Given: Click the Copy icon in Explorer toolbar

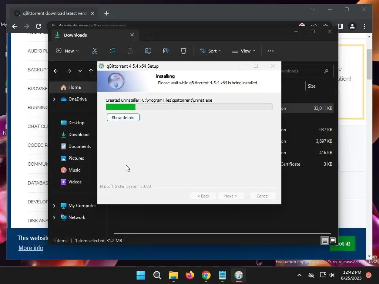Looking at the screenshot, I should point(113,51).
